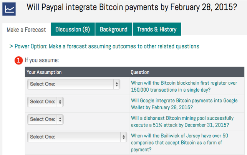This screenshot has width=247, height=155.
Task: Open assumption dropdown for Bailiwick of Jersey question
Action: pos(77,137)
